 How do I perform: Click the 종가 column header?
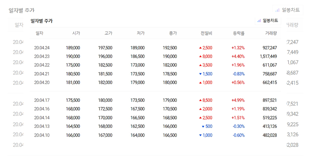173,33
